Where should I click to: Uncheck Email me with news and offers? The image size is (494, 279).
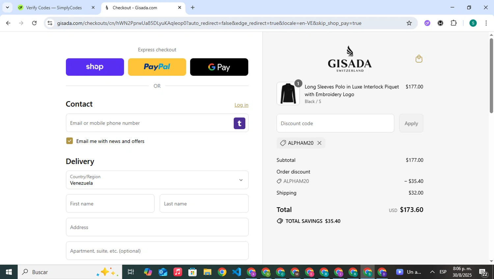click(69, 141)
